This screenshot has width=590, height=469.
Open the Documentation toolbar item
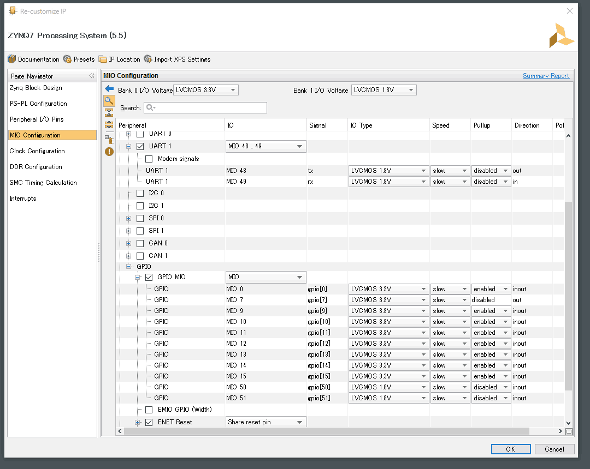pos(33,59)
